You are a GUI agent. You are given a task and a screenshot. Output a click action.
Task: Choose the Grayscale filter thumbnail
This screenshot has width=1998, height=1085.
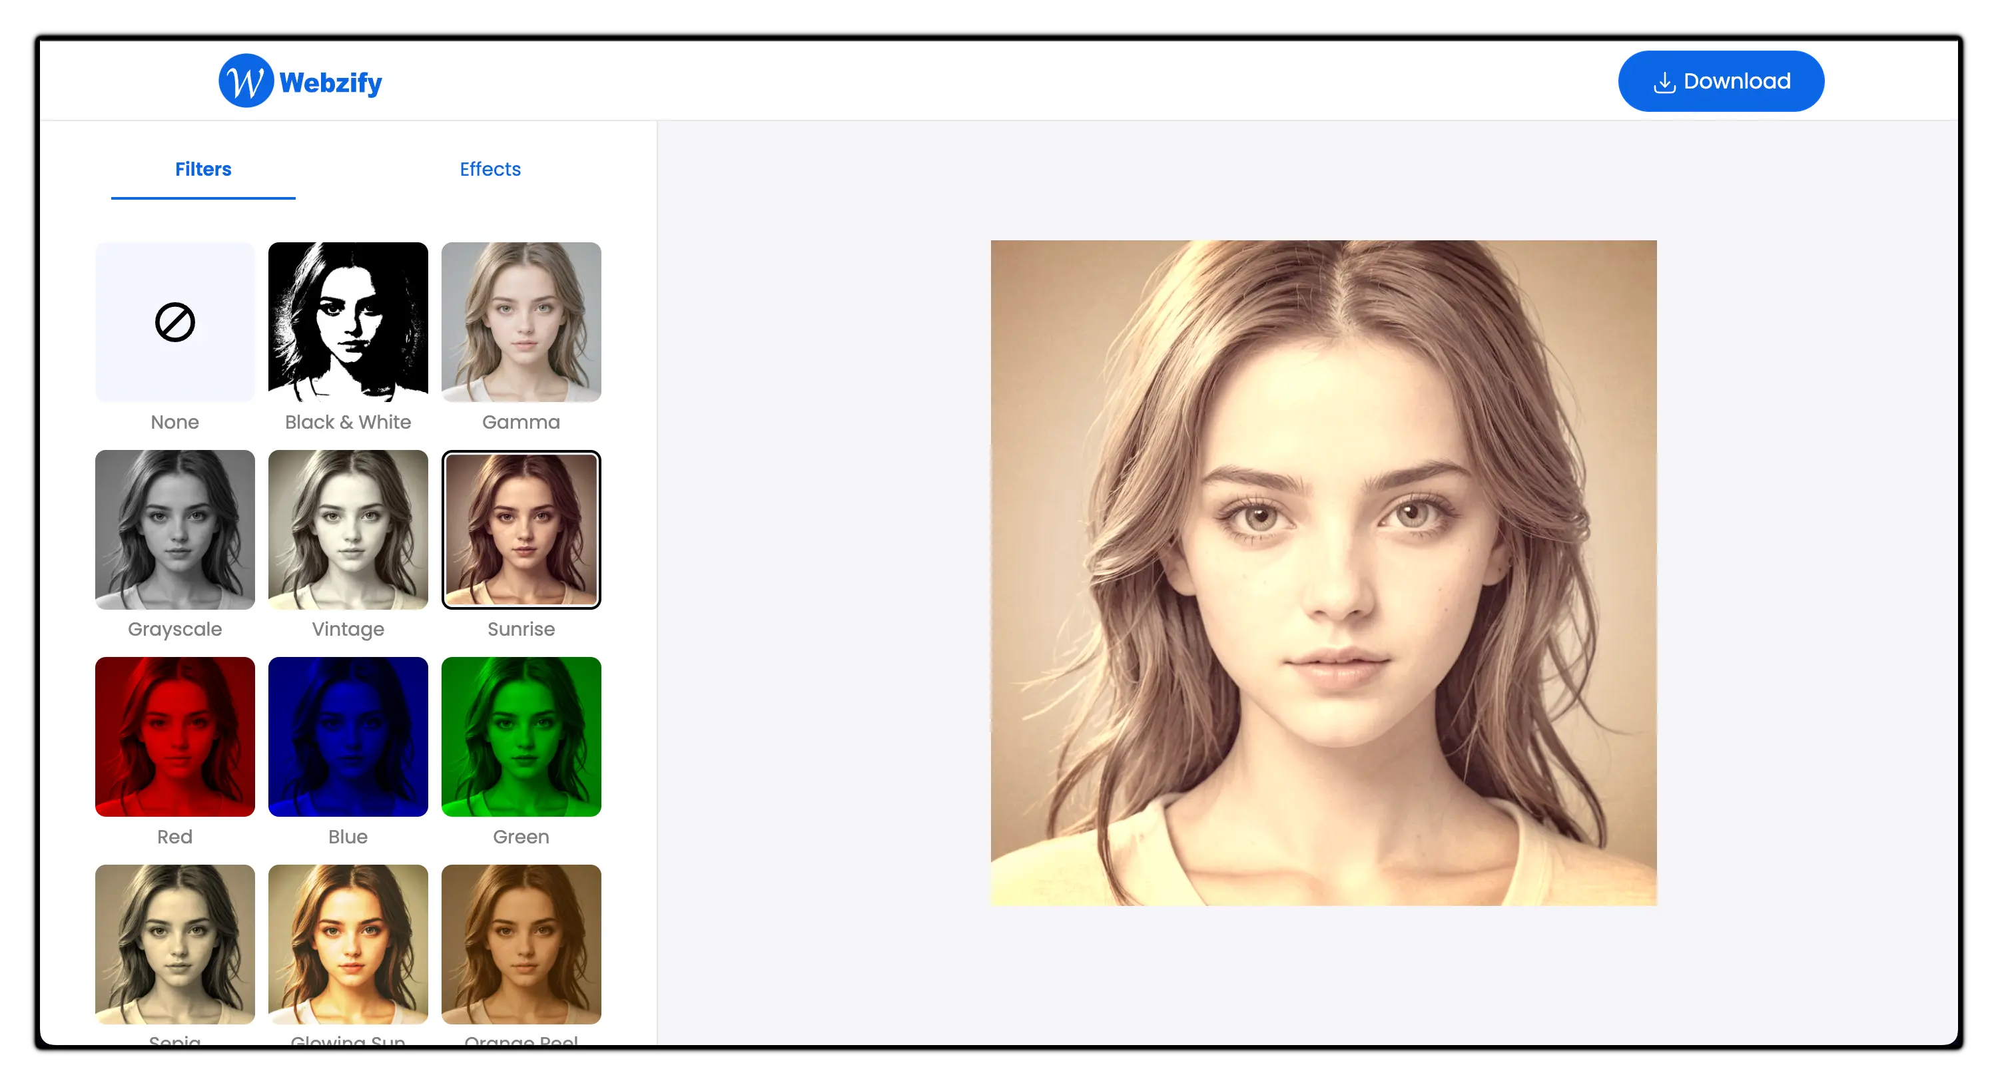174,529
